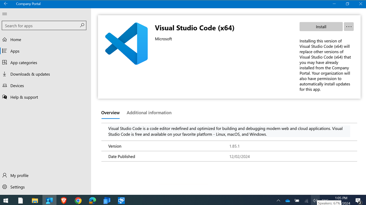Open Devices page

tap(17, 86)
